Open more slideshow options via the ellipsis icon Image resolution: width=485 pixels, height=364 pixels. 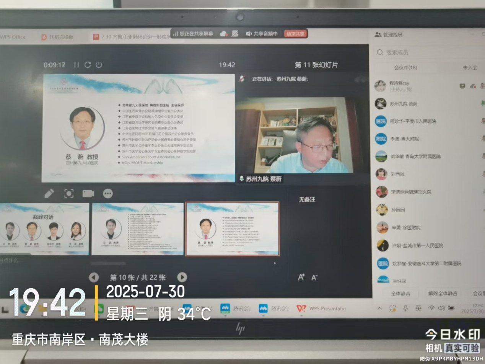107,194
